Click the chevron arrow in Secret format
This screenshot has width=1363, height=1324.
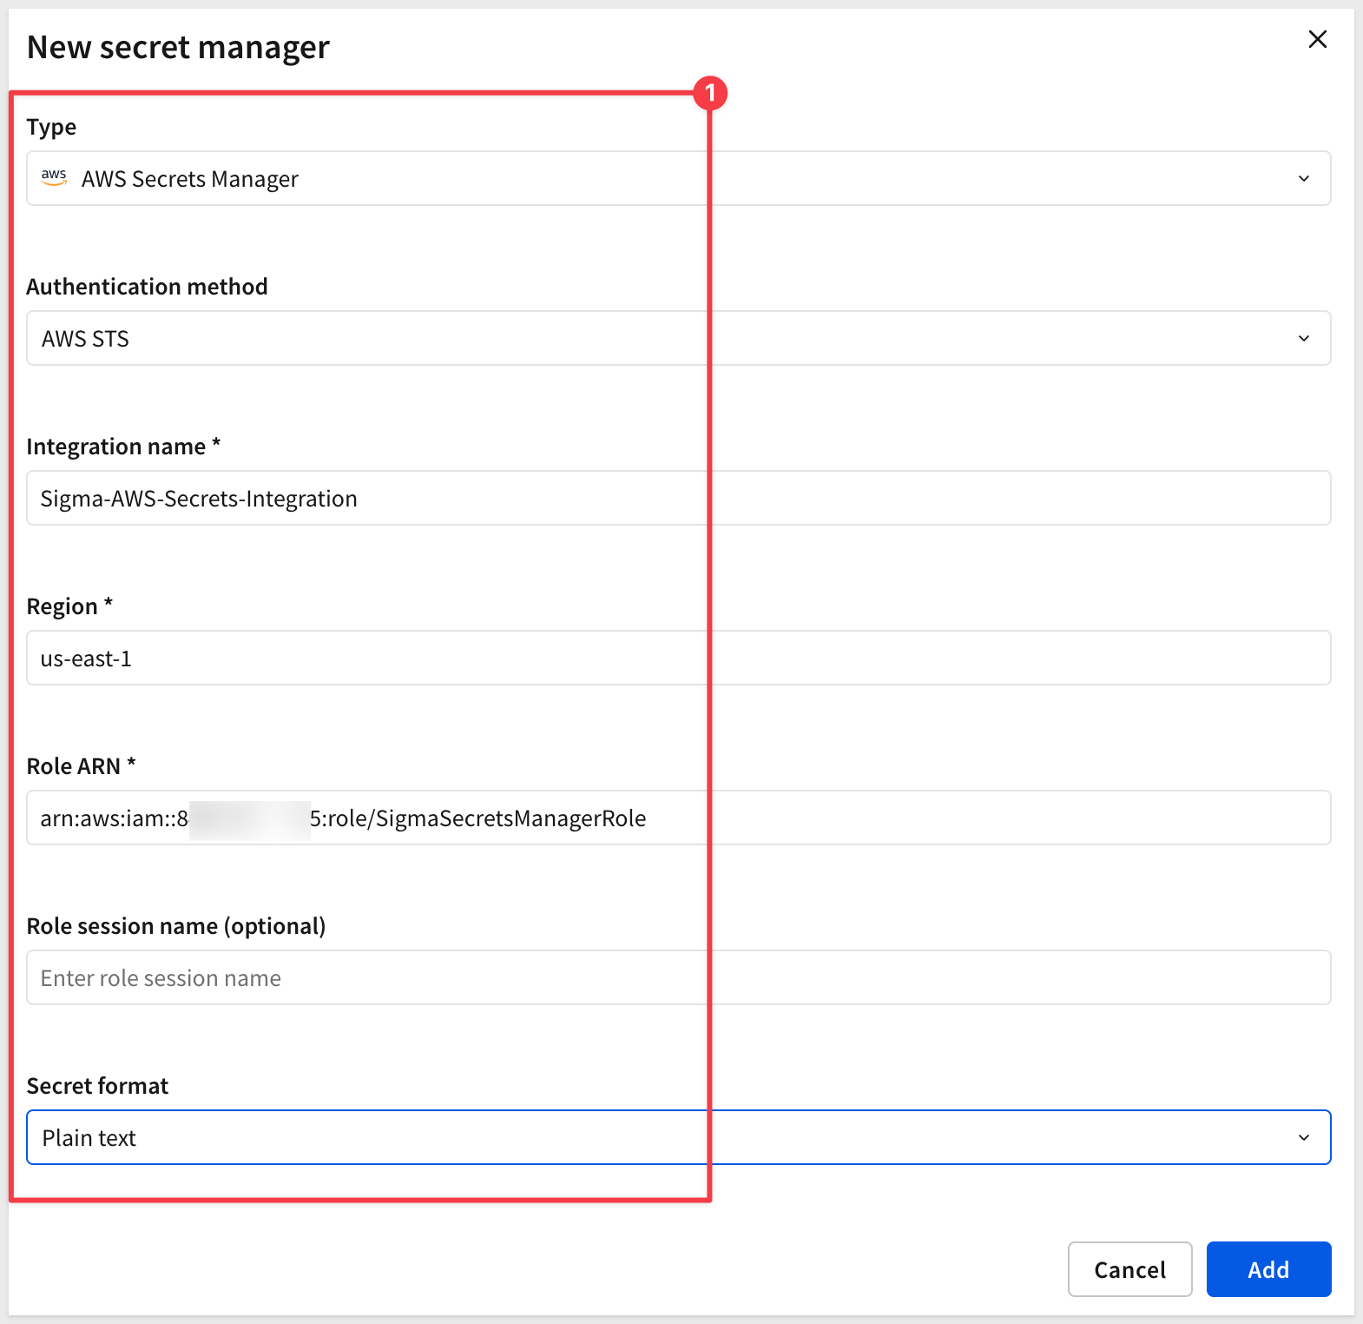1303,1137
